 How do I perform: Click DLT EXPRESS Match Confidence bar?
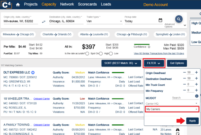click(x=118, y=73)
